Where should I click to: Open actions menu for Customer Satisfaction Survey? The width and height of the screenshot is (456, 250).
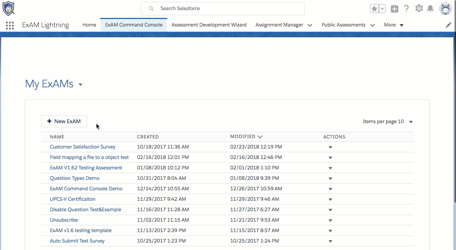pyautogui.click(x=330, y=147)
